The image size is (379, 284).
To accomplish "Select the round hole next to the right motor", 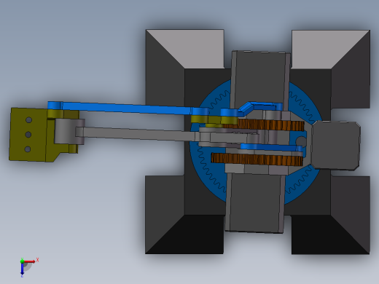I will [x=301, y=141].
